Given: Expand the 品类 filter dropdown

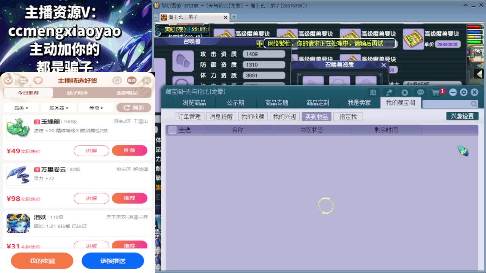Looking at the screenshot, I should coord(21,108).
